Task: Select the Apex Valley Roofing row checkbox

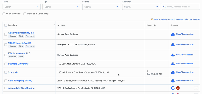Action: pos(6,34)
